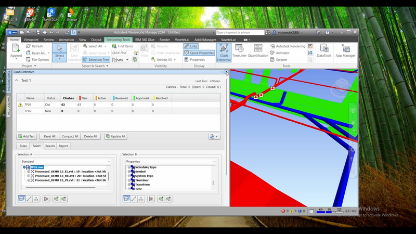The image size is (416, 234).
Task: Toggle the Selection Tree window
Action: [96, 60]
